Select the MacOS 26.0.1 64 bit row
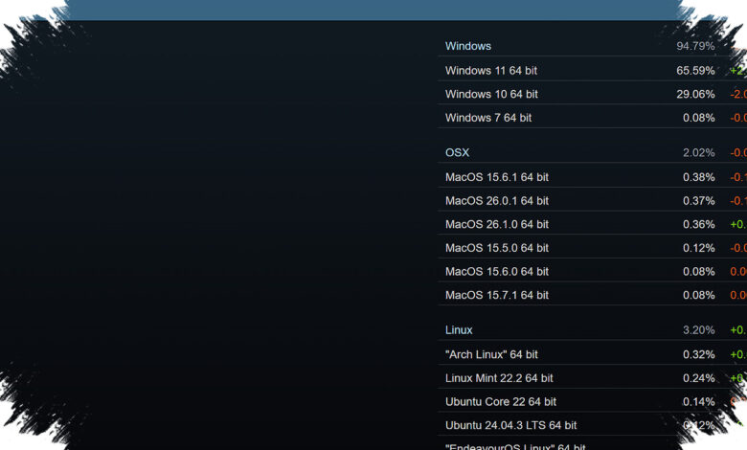The image size is (747, 450). [x=592, y=200]
